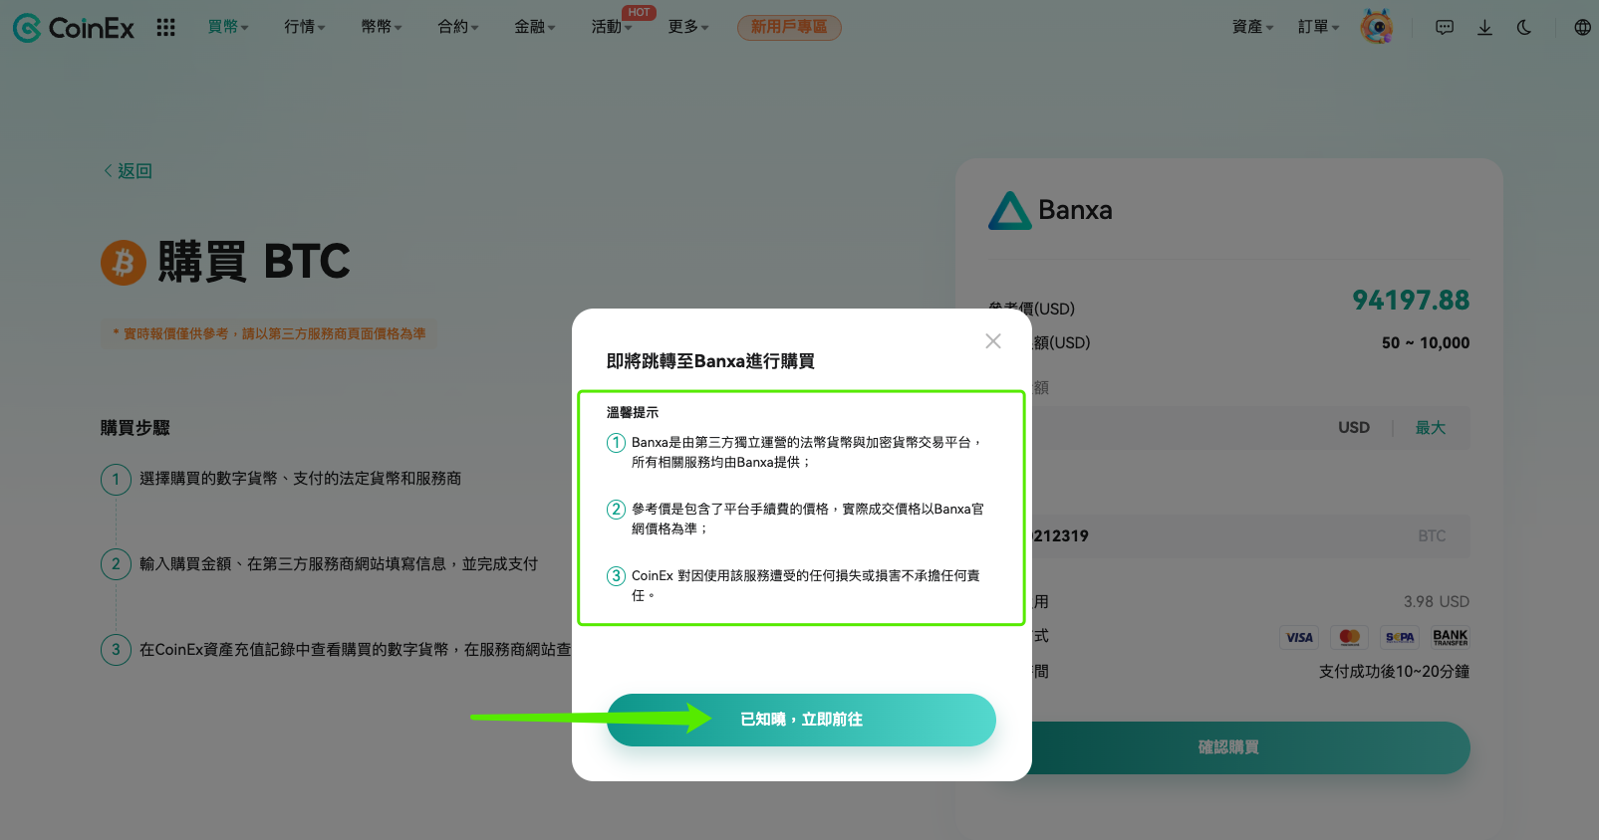The width and height of the screenshot is (1599, 840).
Task: Expand the 更多 dropdown menu
Action: [688, 27]
